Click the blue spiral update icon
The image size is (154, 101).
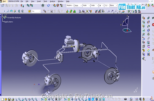click(43, 5)
